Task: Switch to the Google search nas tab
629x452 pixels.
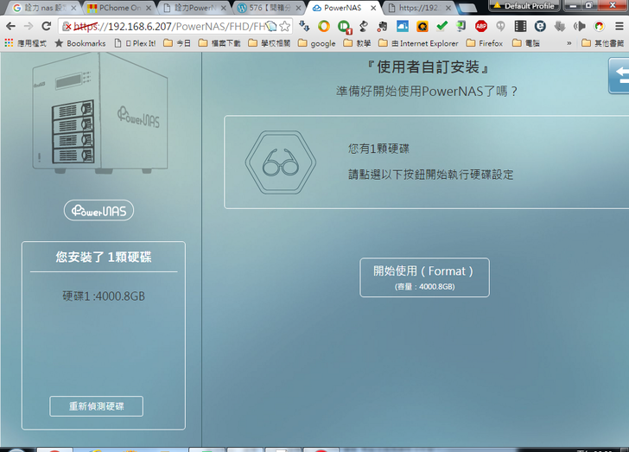Action: 43,8
